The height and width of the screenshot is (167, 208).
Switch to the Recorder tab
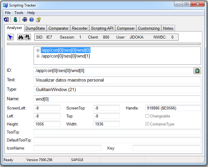(x=80, y=28)
